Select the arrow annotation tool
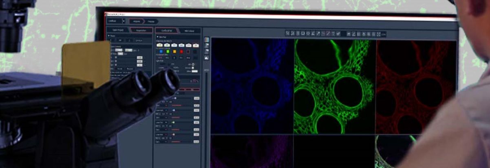 [x=318, y=34]
